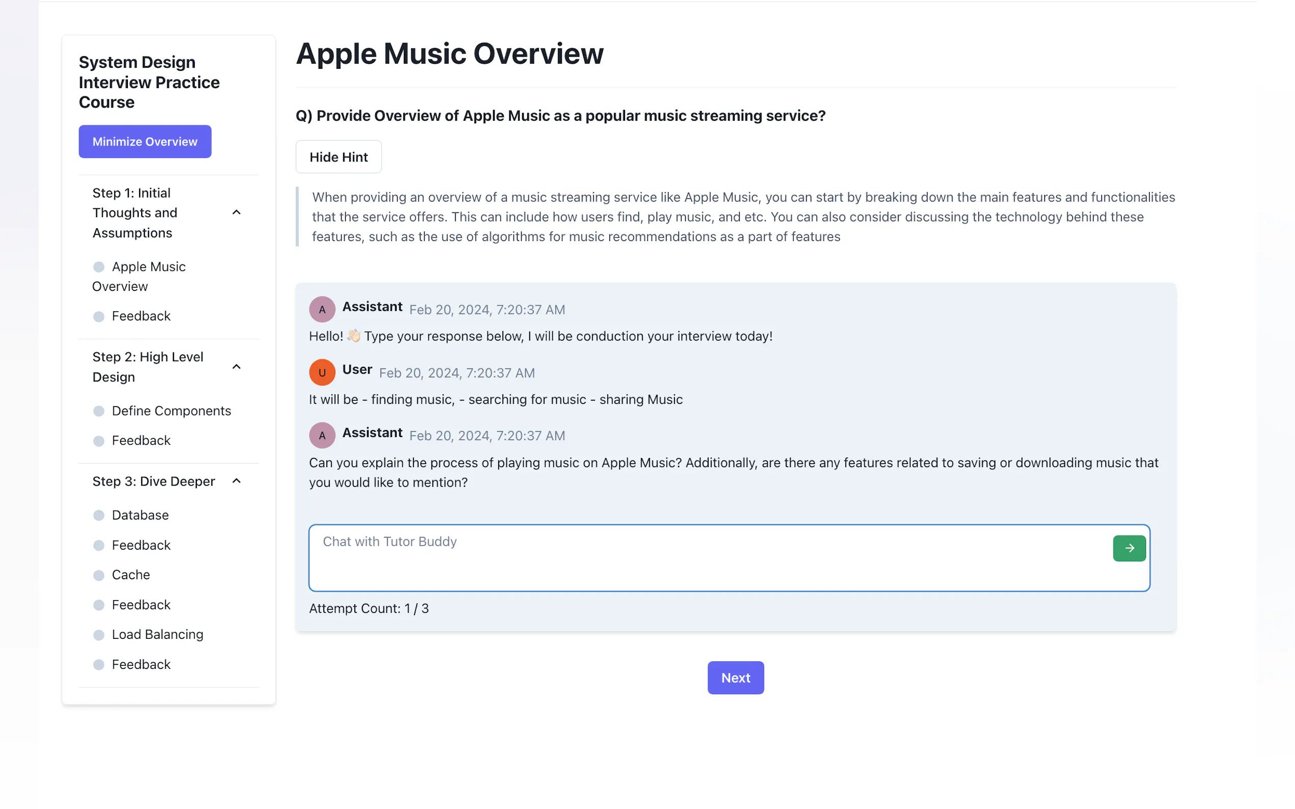Open Feedback under Step 1
The height and width of the screenshot is (809, 1295).
pos(141,316)
